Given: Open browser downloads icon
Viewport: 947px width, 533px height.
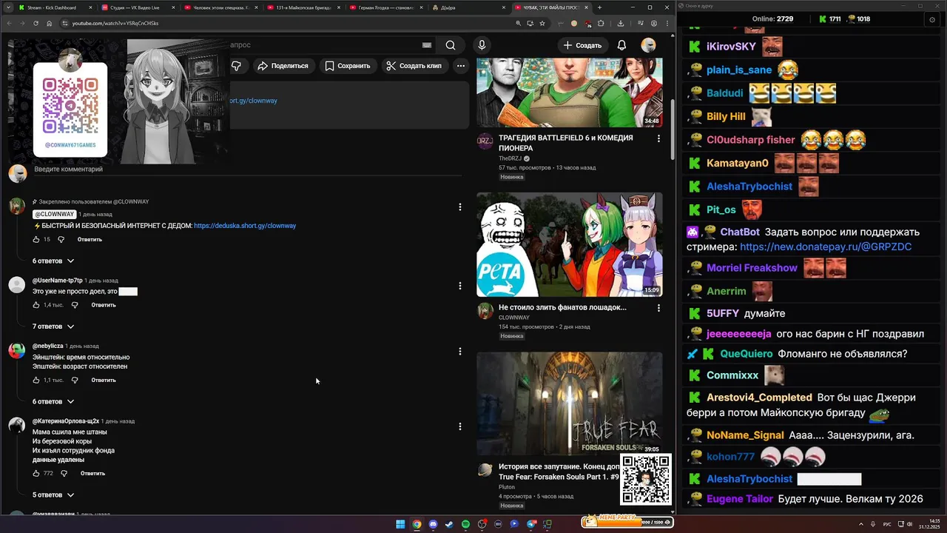Looking at the screenshot, I should click(620, 23).
